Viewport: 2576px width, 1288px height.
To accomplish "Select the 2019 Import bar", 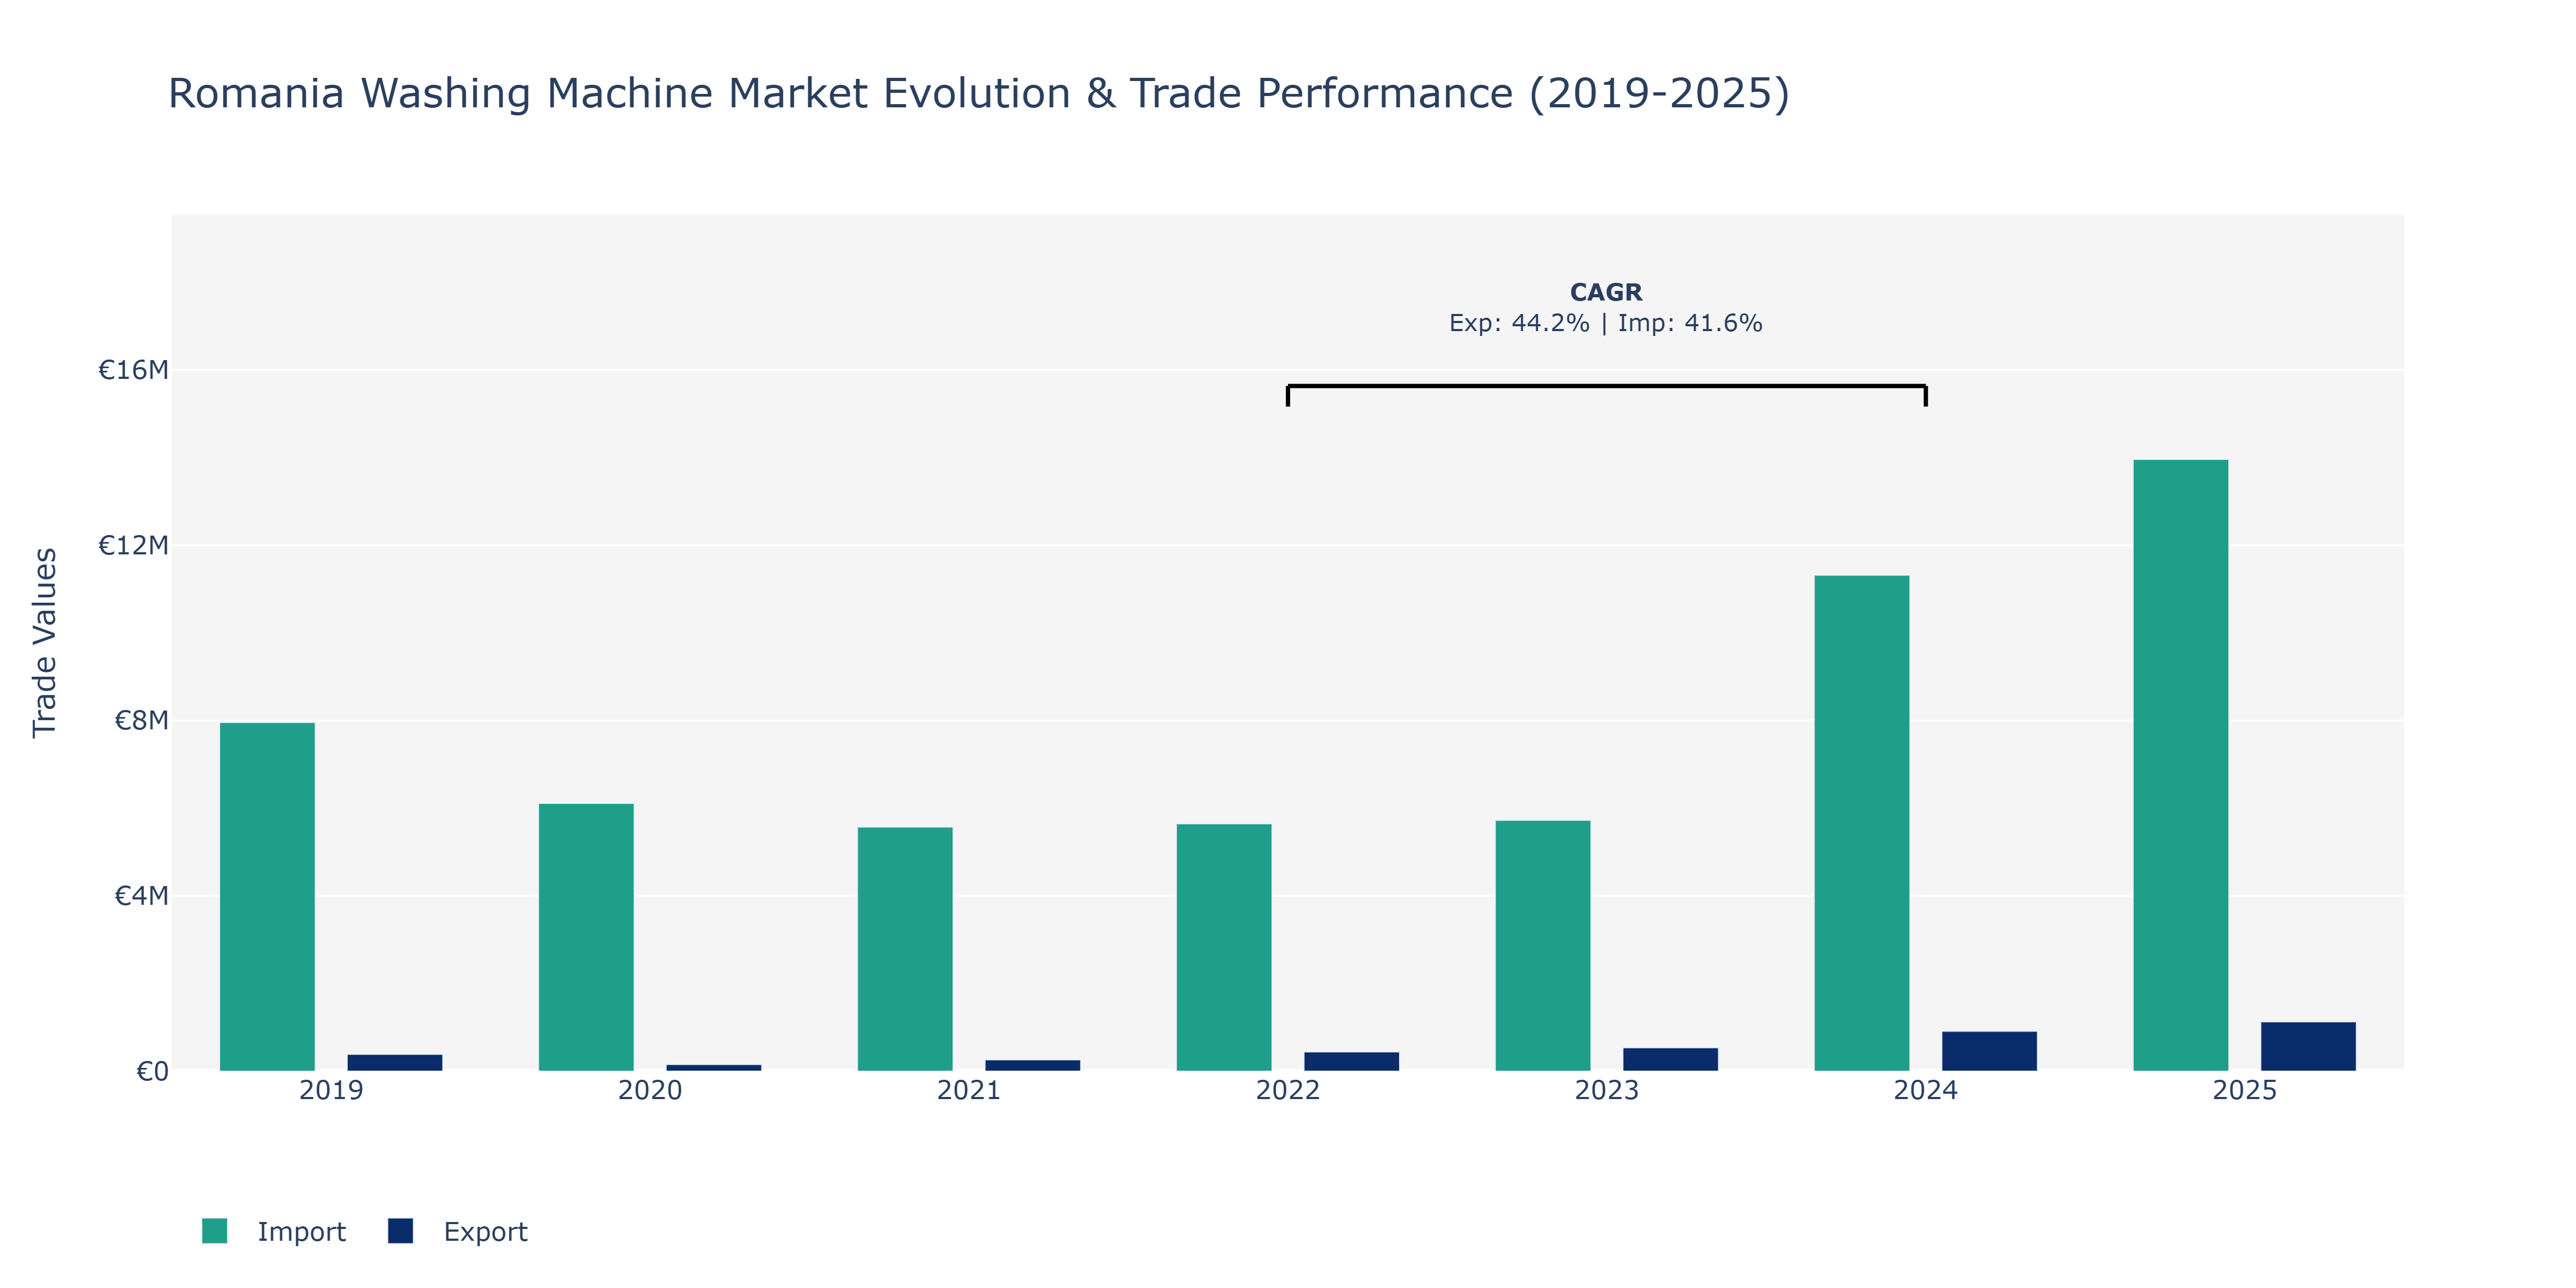I will tap(267, 896).
